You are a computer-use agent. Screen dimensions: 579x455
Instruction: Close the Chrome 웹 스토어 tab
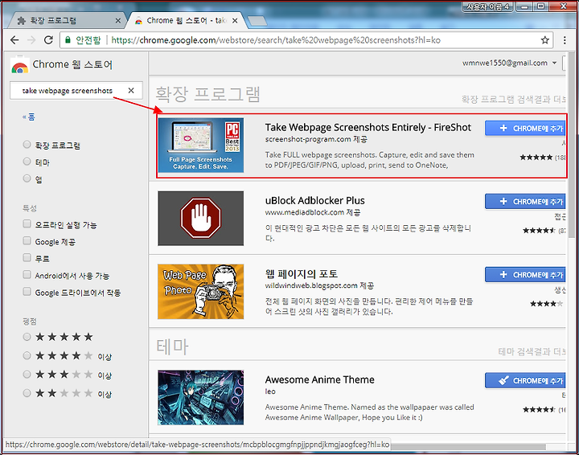235,21
